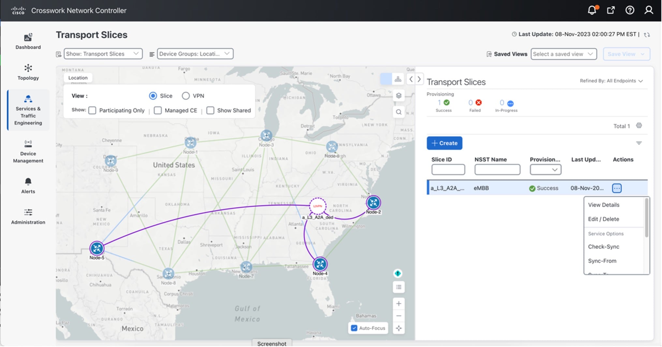Choose View Details from the actions menu
The image size is (662, 347).
click(604, 205)
